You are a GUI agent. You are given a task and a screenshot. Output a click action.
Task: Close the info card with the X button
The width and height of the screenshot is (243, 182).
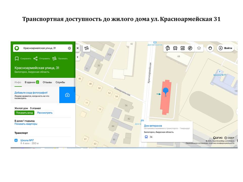pos(78,48)
